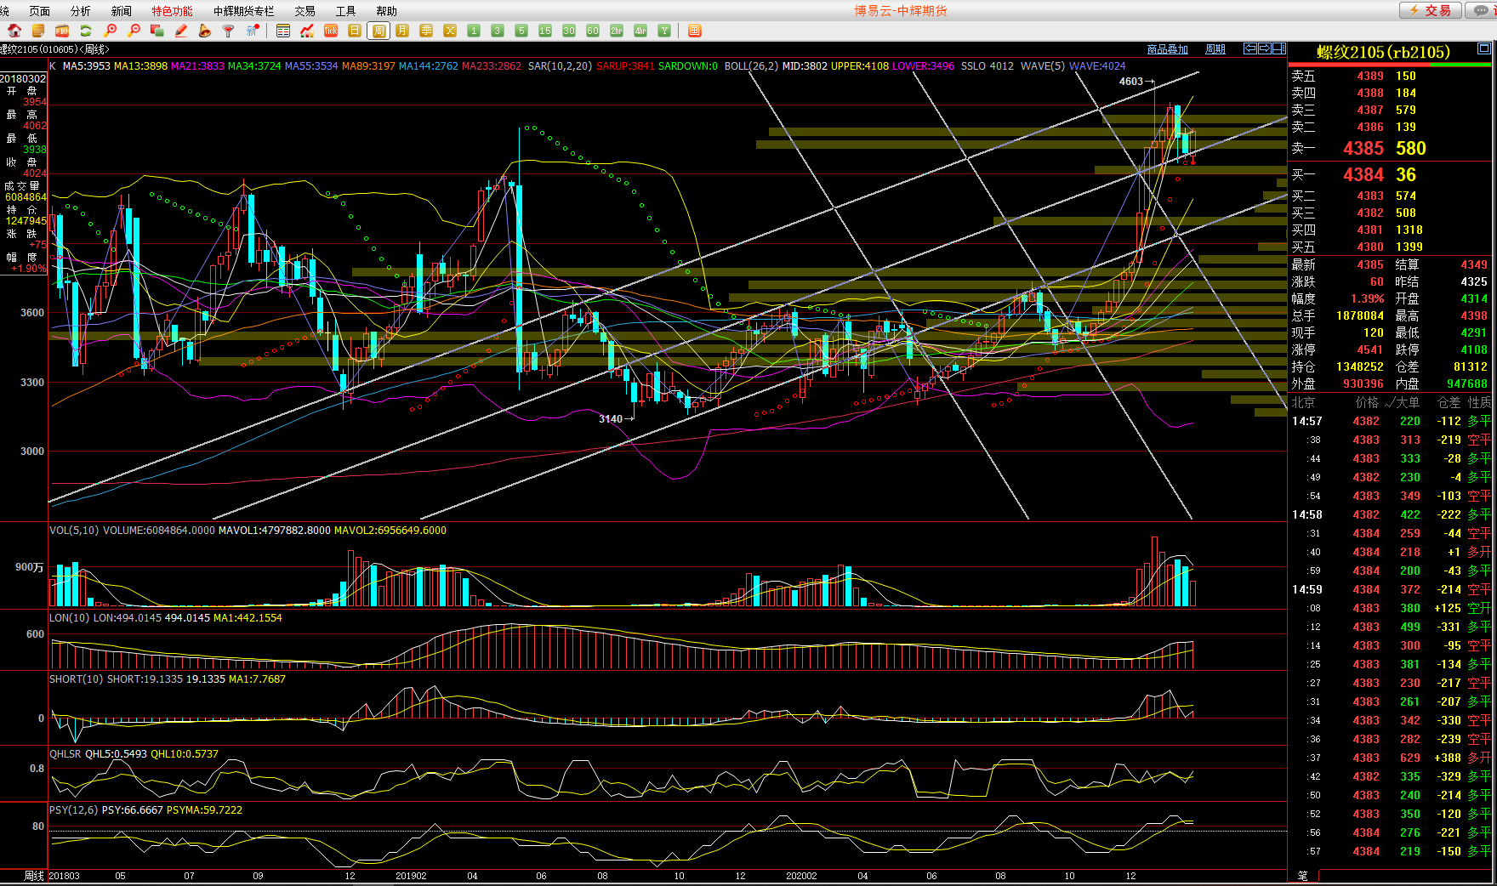The image size is (1497, 886).
Task: Toggle the custom X period button
Action: click(450, 31)
